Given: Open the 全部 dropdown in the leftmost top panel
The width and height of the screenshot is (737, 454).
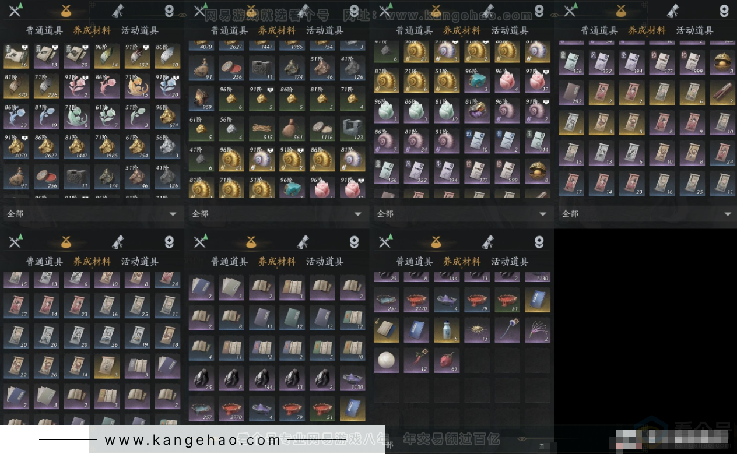Looking at the screenshot, I should pyautogui.click(x=92, y=214).
